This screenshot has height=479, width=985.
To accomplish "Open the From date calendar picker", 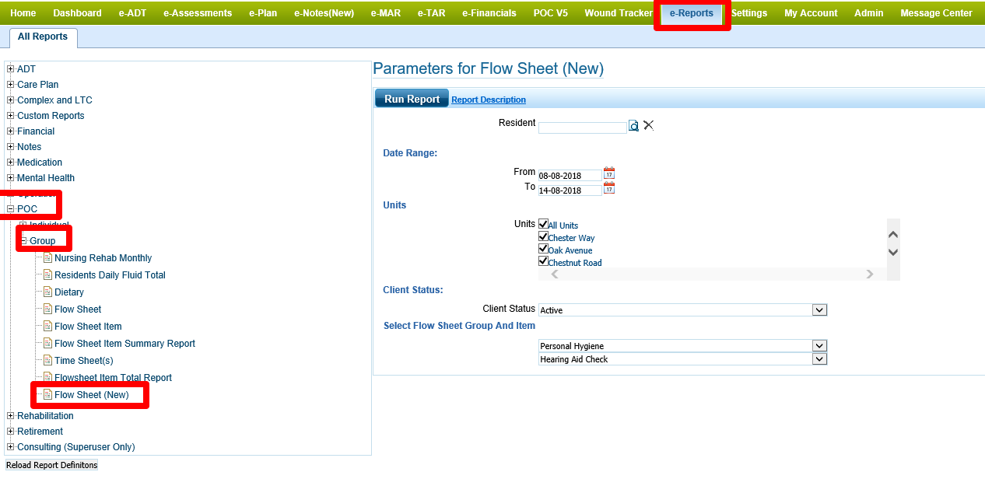I will [609, 173].
